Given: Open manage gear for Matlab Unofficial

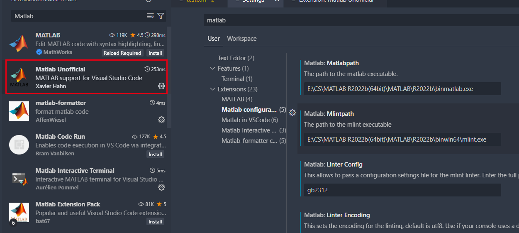Looking at the screenshot, I should coord(161,86).
